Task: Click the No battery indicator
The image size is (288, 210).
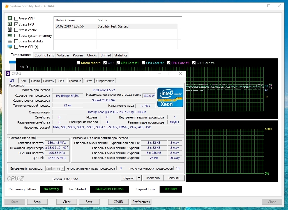Action: click(51, 189)
